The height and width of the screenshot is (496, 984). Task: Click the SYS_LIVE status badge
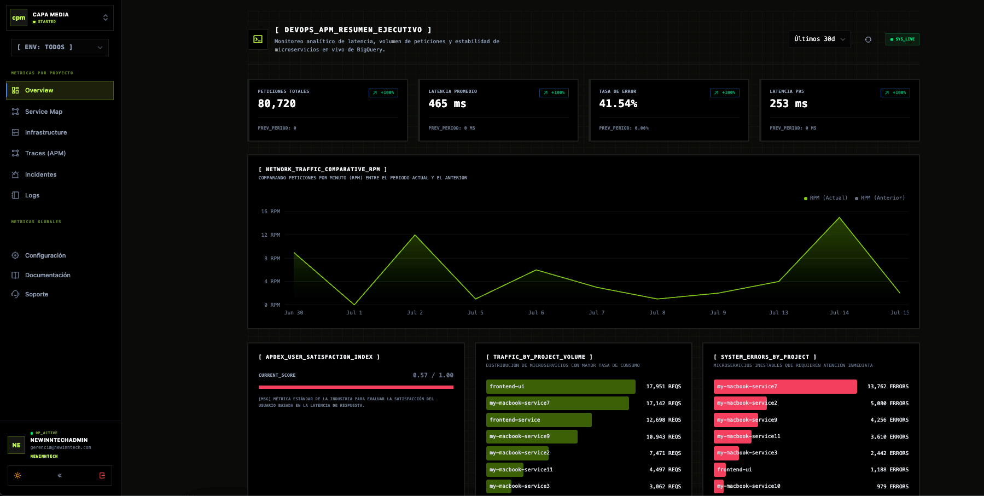pos(903,39)
